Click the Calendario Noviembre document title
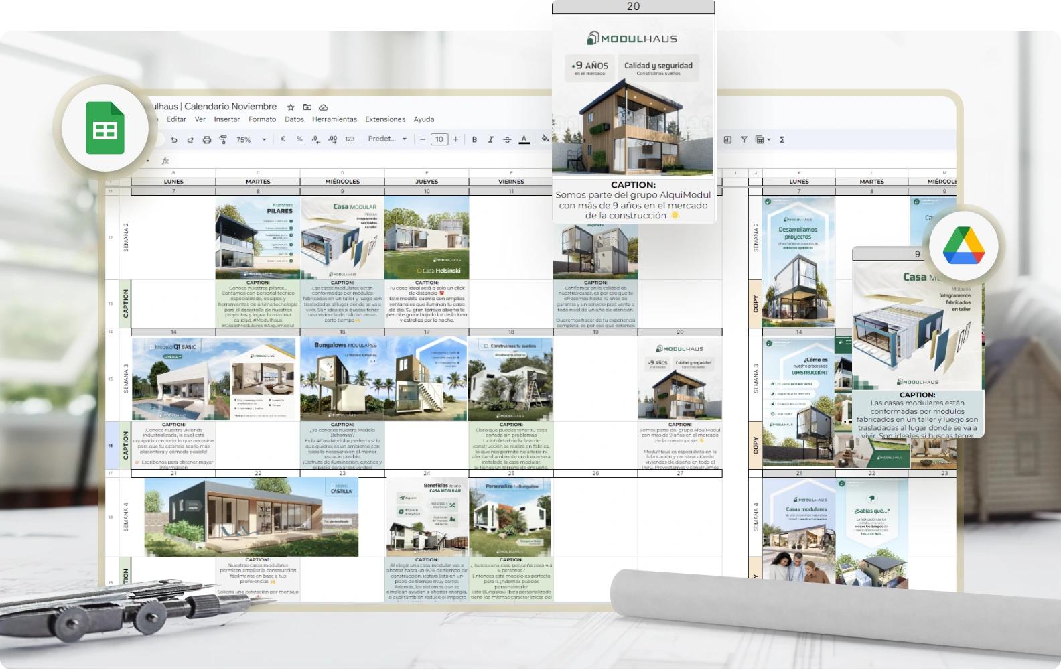Viewport: 1061px width, 670px height. click(x=216, y=107)
